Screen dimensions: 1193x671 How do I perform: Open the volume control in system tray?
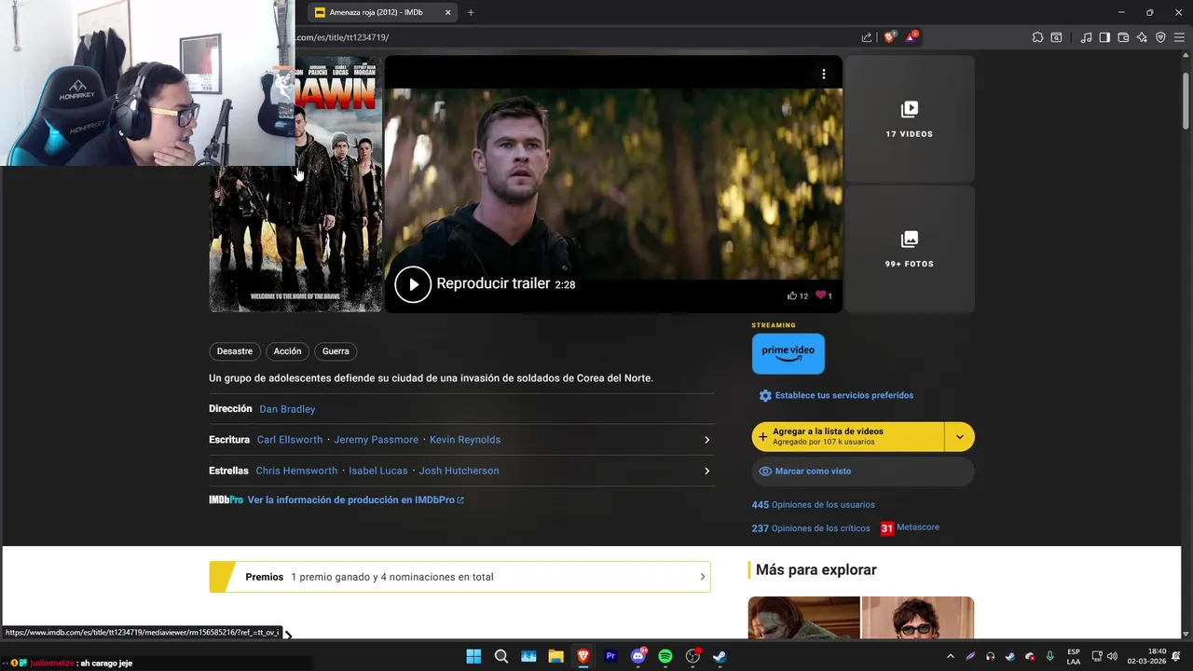point(1112,656)
